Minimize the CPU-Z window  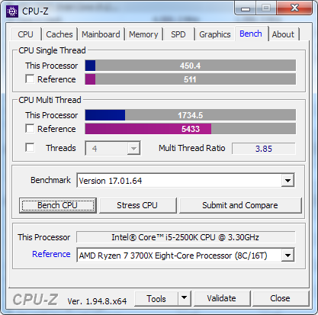(246, 8)
